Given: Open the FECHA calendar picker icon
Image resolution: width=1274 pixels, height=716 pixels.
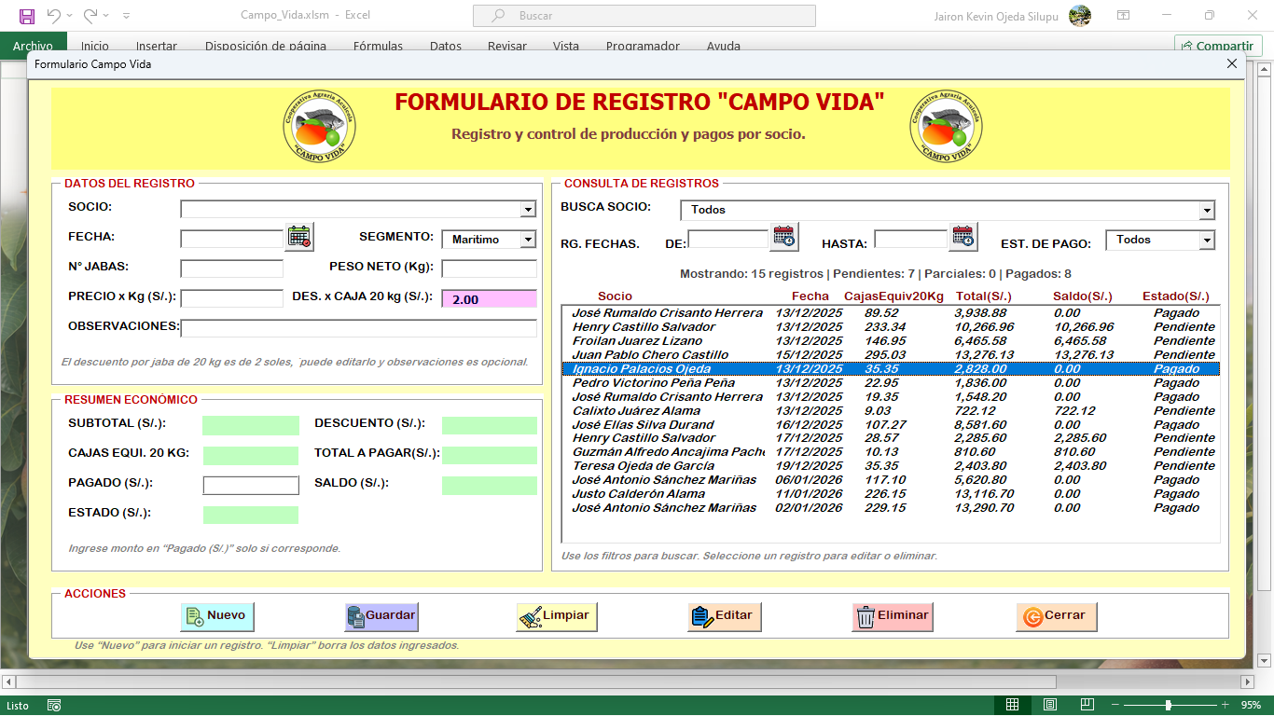Looking at the screenshot, I should click(299, 238).
